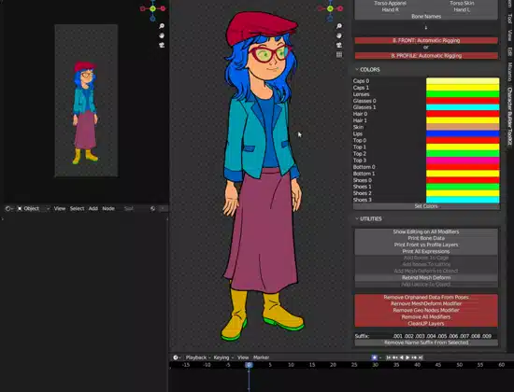The image size is (514, 392).
Task: Open node editor type selector icon
Action: (x=8, y=209)
